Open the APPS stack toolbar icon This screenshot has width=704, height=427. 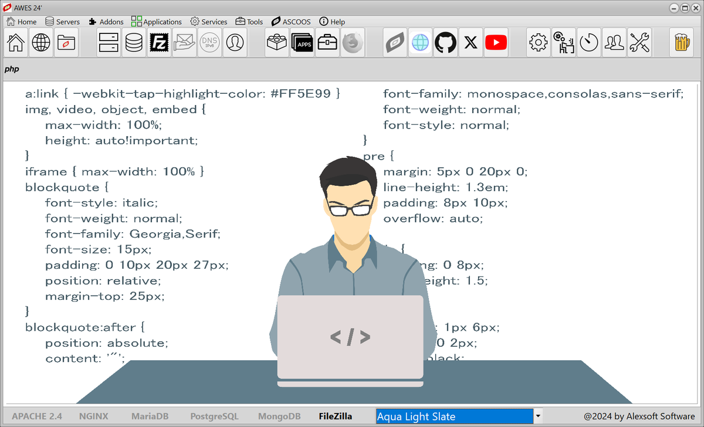(302, 43)
